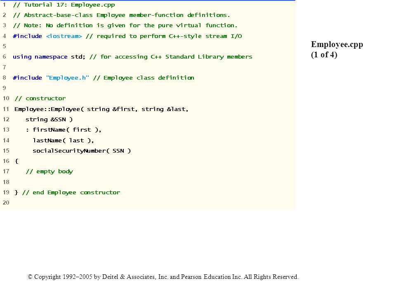This screenshot has height=297, width=396.
Task: Click the '// end Employee constructor' comment
Action: point(71,193)
